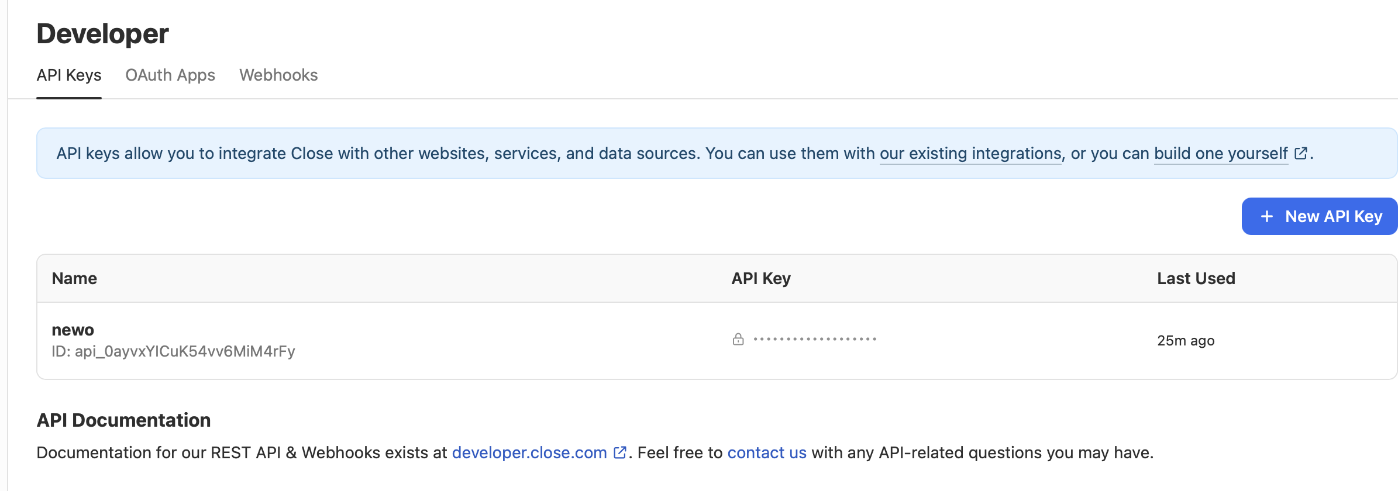This screenshot has width=1398, height=491.
Task: Click the Name column header
Action: (74, 279)
